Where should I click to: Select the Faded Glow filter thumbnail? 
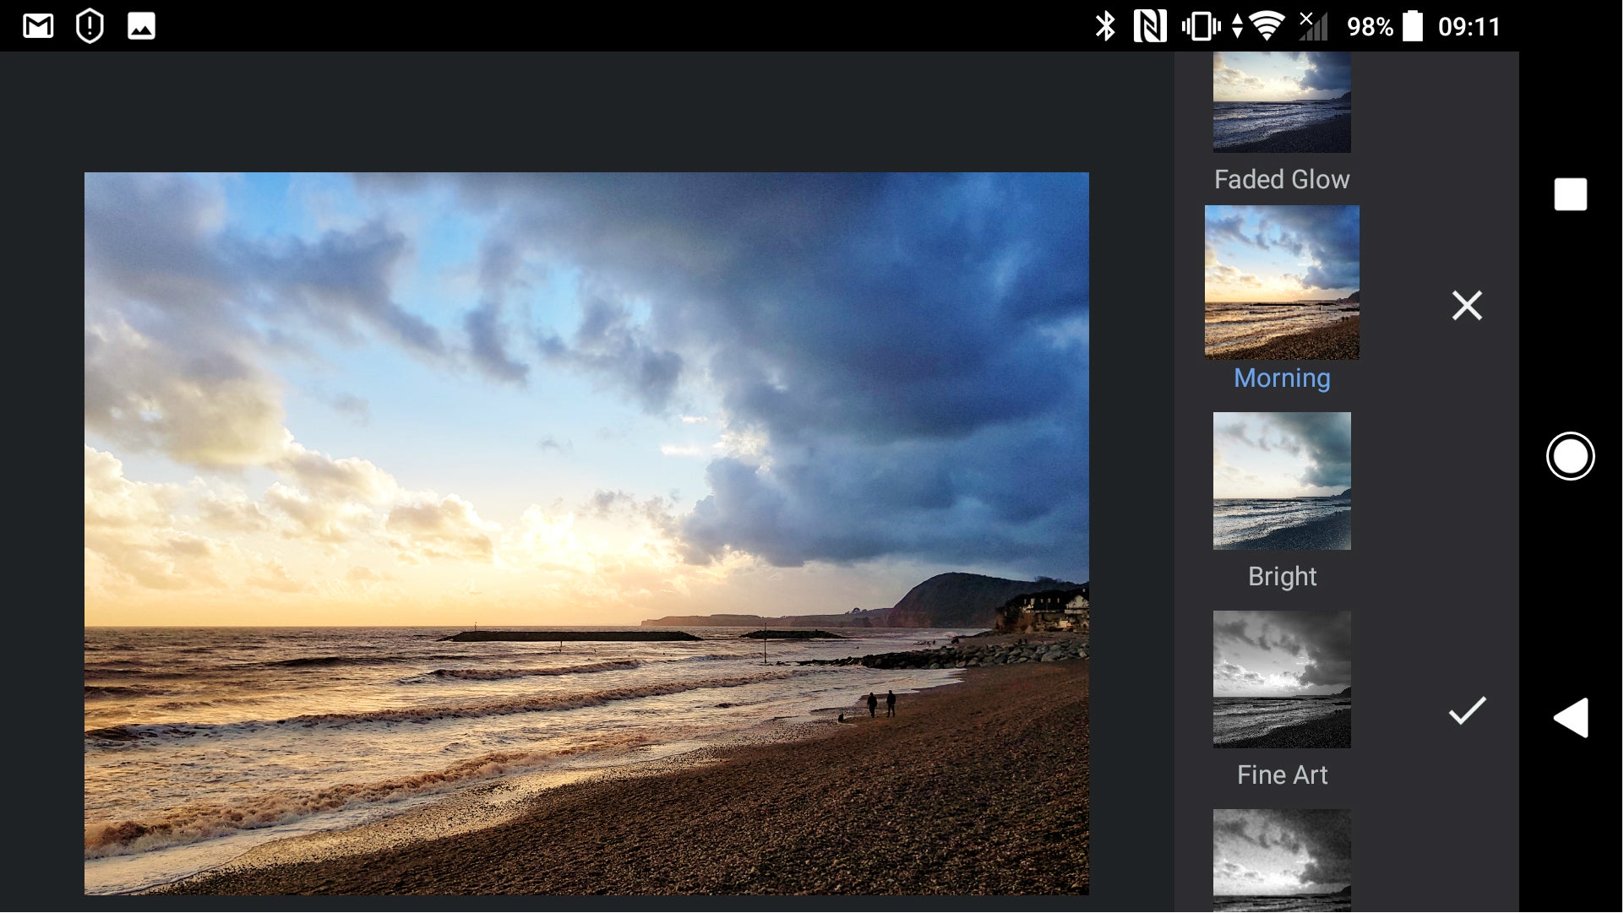pyautogui.click(x=1283, y=102)
